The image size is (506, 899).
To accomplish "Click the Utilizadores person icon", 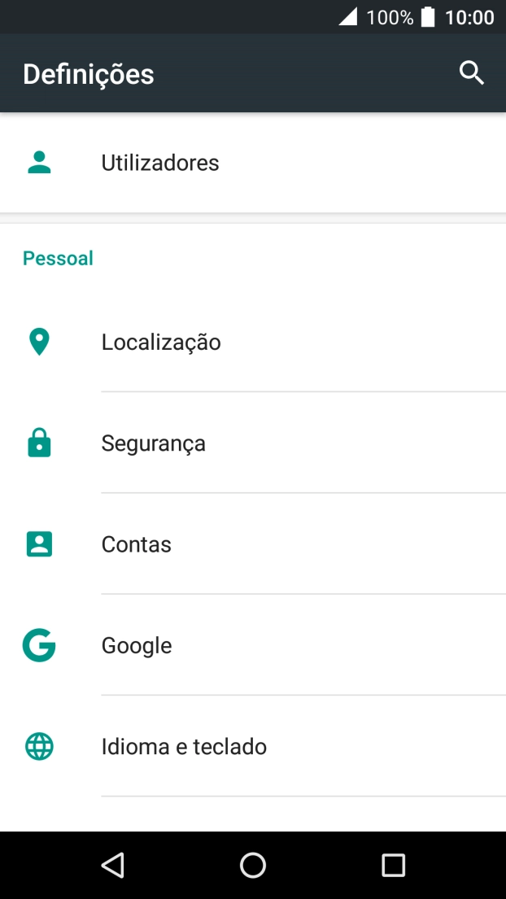I will 39,162.
